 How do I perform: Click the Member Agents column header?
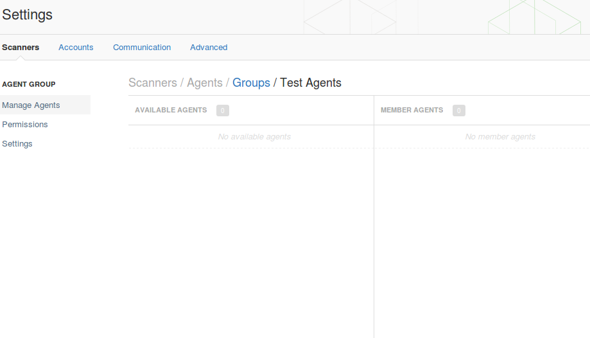point(412,110)
